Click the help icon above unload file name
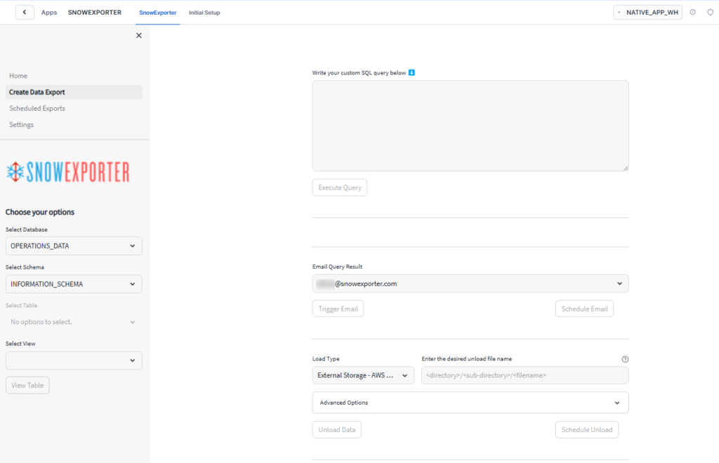The width and height of the screenshot is (719, 463). 625,359
